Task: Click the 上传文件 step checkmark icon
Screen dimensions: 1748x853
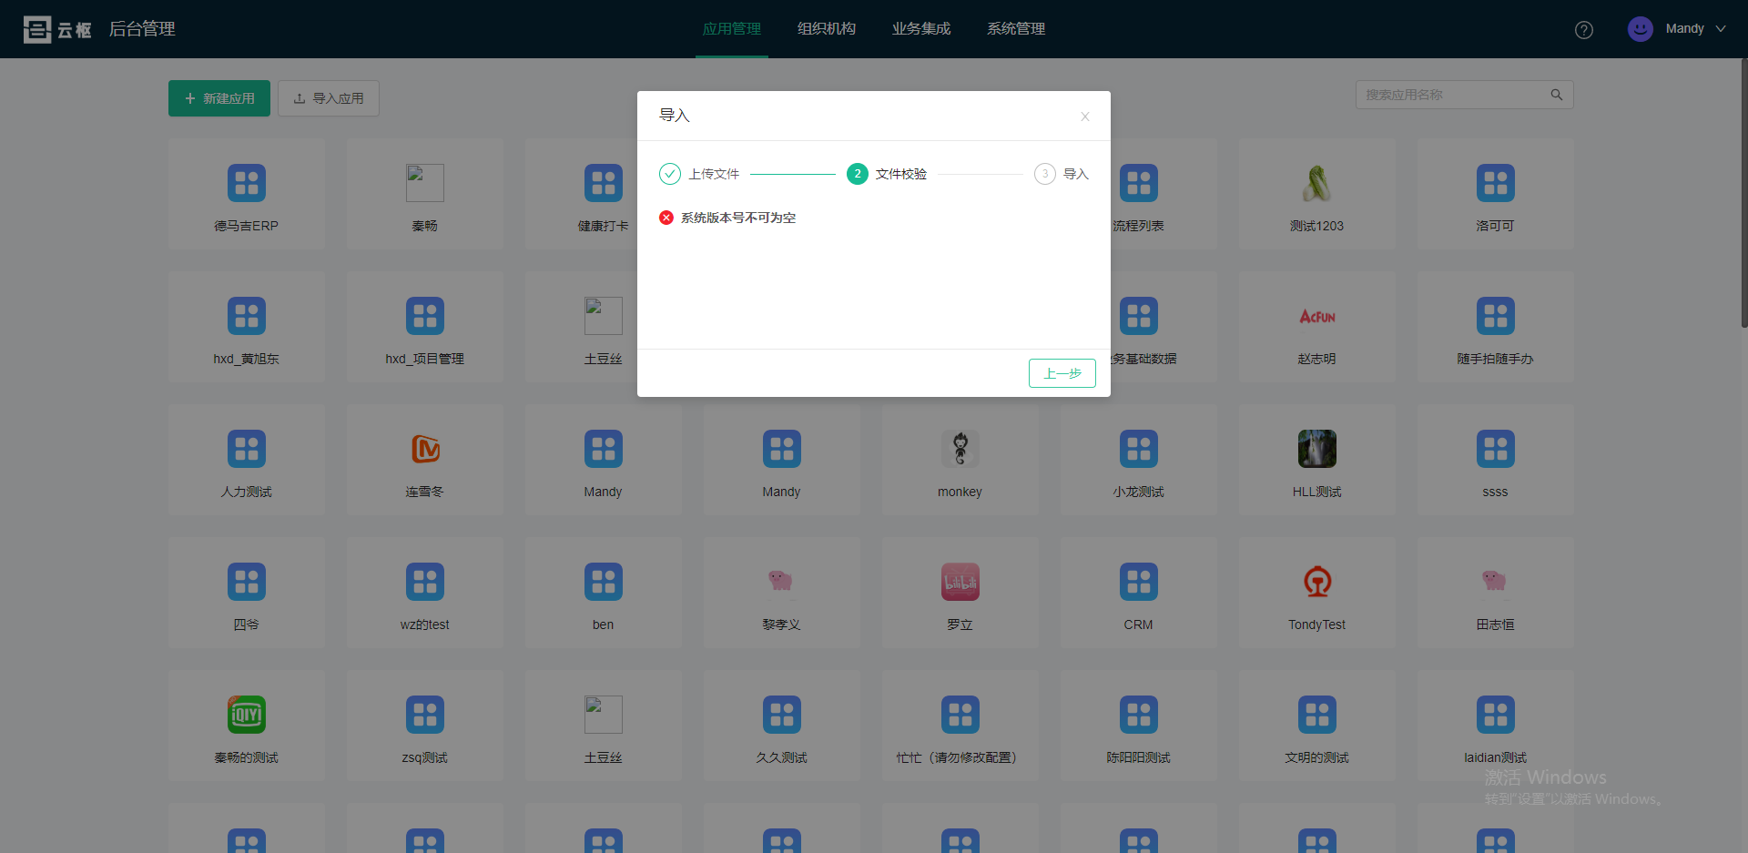Action: (670, 174)
